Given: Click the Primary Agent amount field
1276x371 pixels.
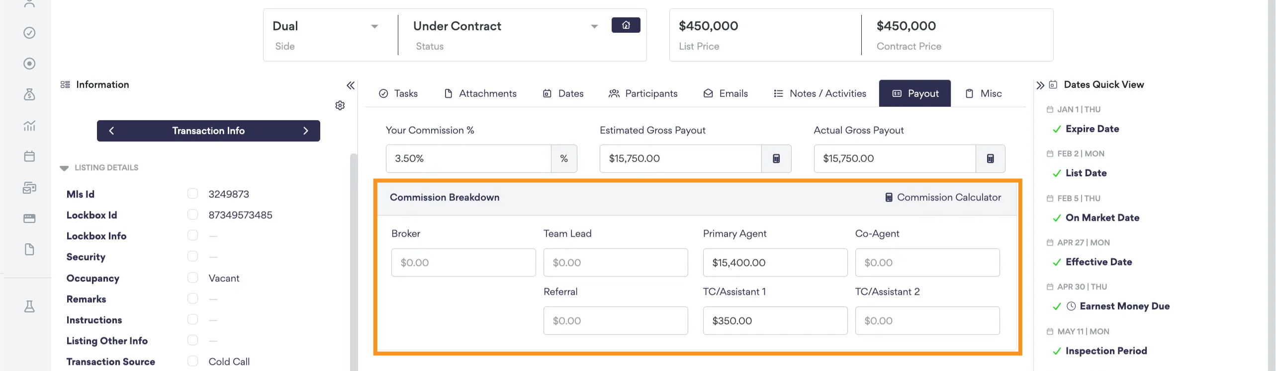Looking at the screenshot, I should point(775,262).
